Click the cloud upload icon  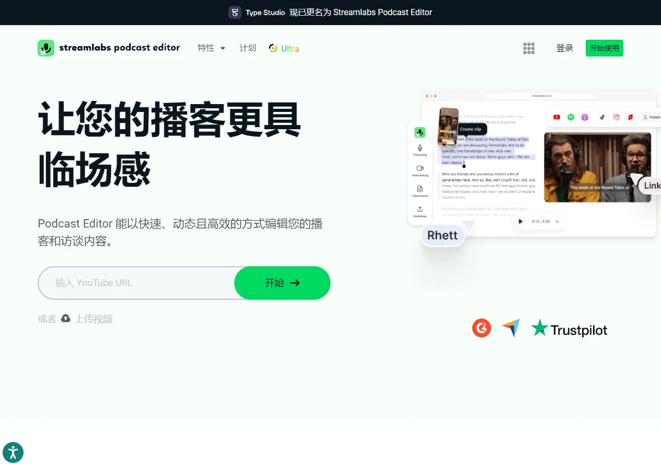65,319
